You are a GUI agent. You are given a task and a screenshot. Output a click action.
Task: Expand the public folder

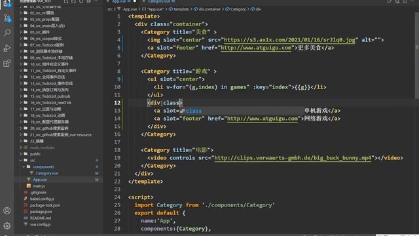(x=20, y=154)
